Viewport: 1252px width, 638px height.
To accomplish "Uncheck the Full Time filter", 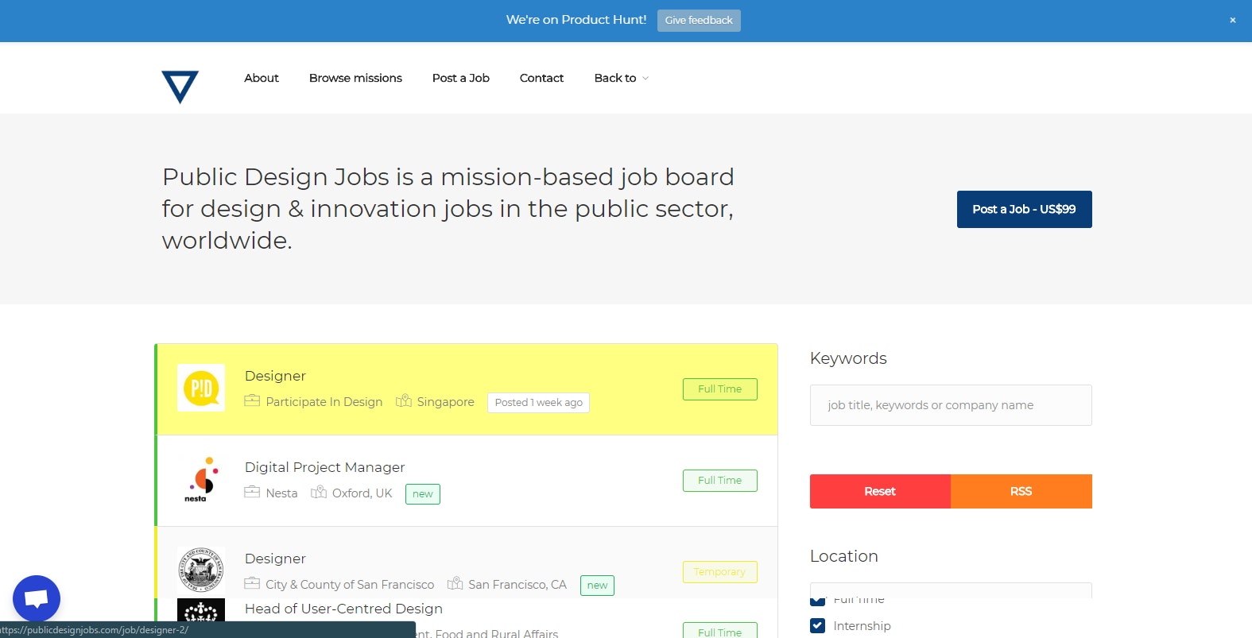I will coord(817,599).
